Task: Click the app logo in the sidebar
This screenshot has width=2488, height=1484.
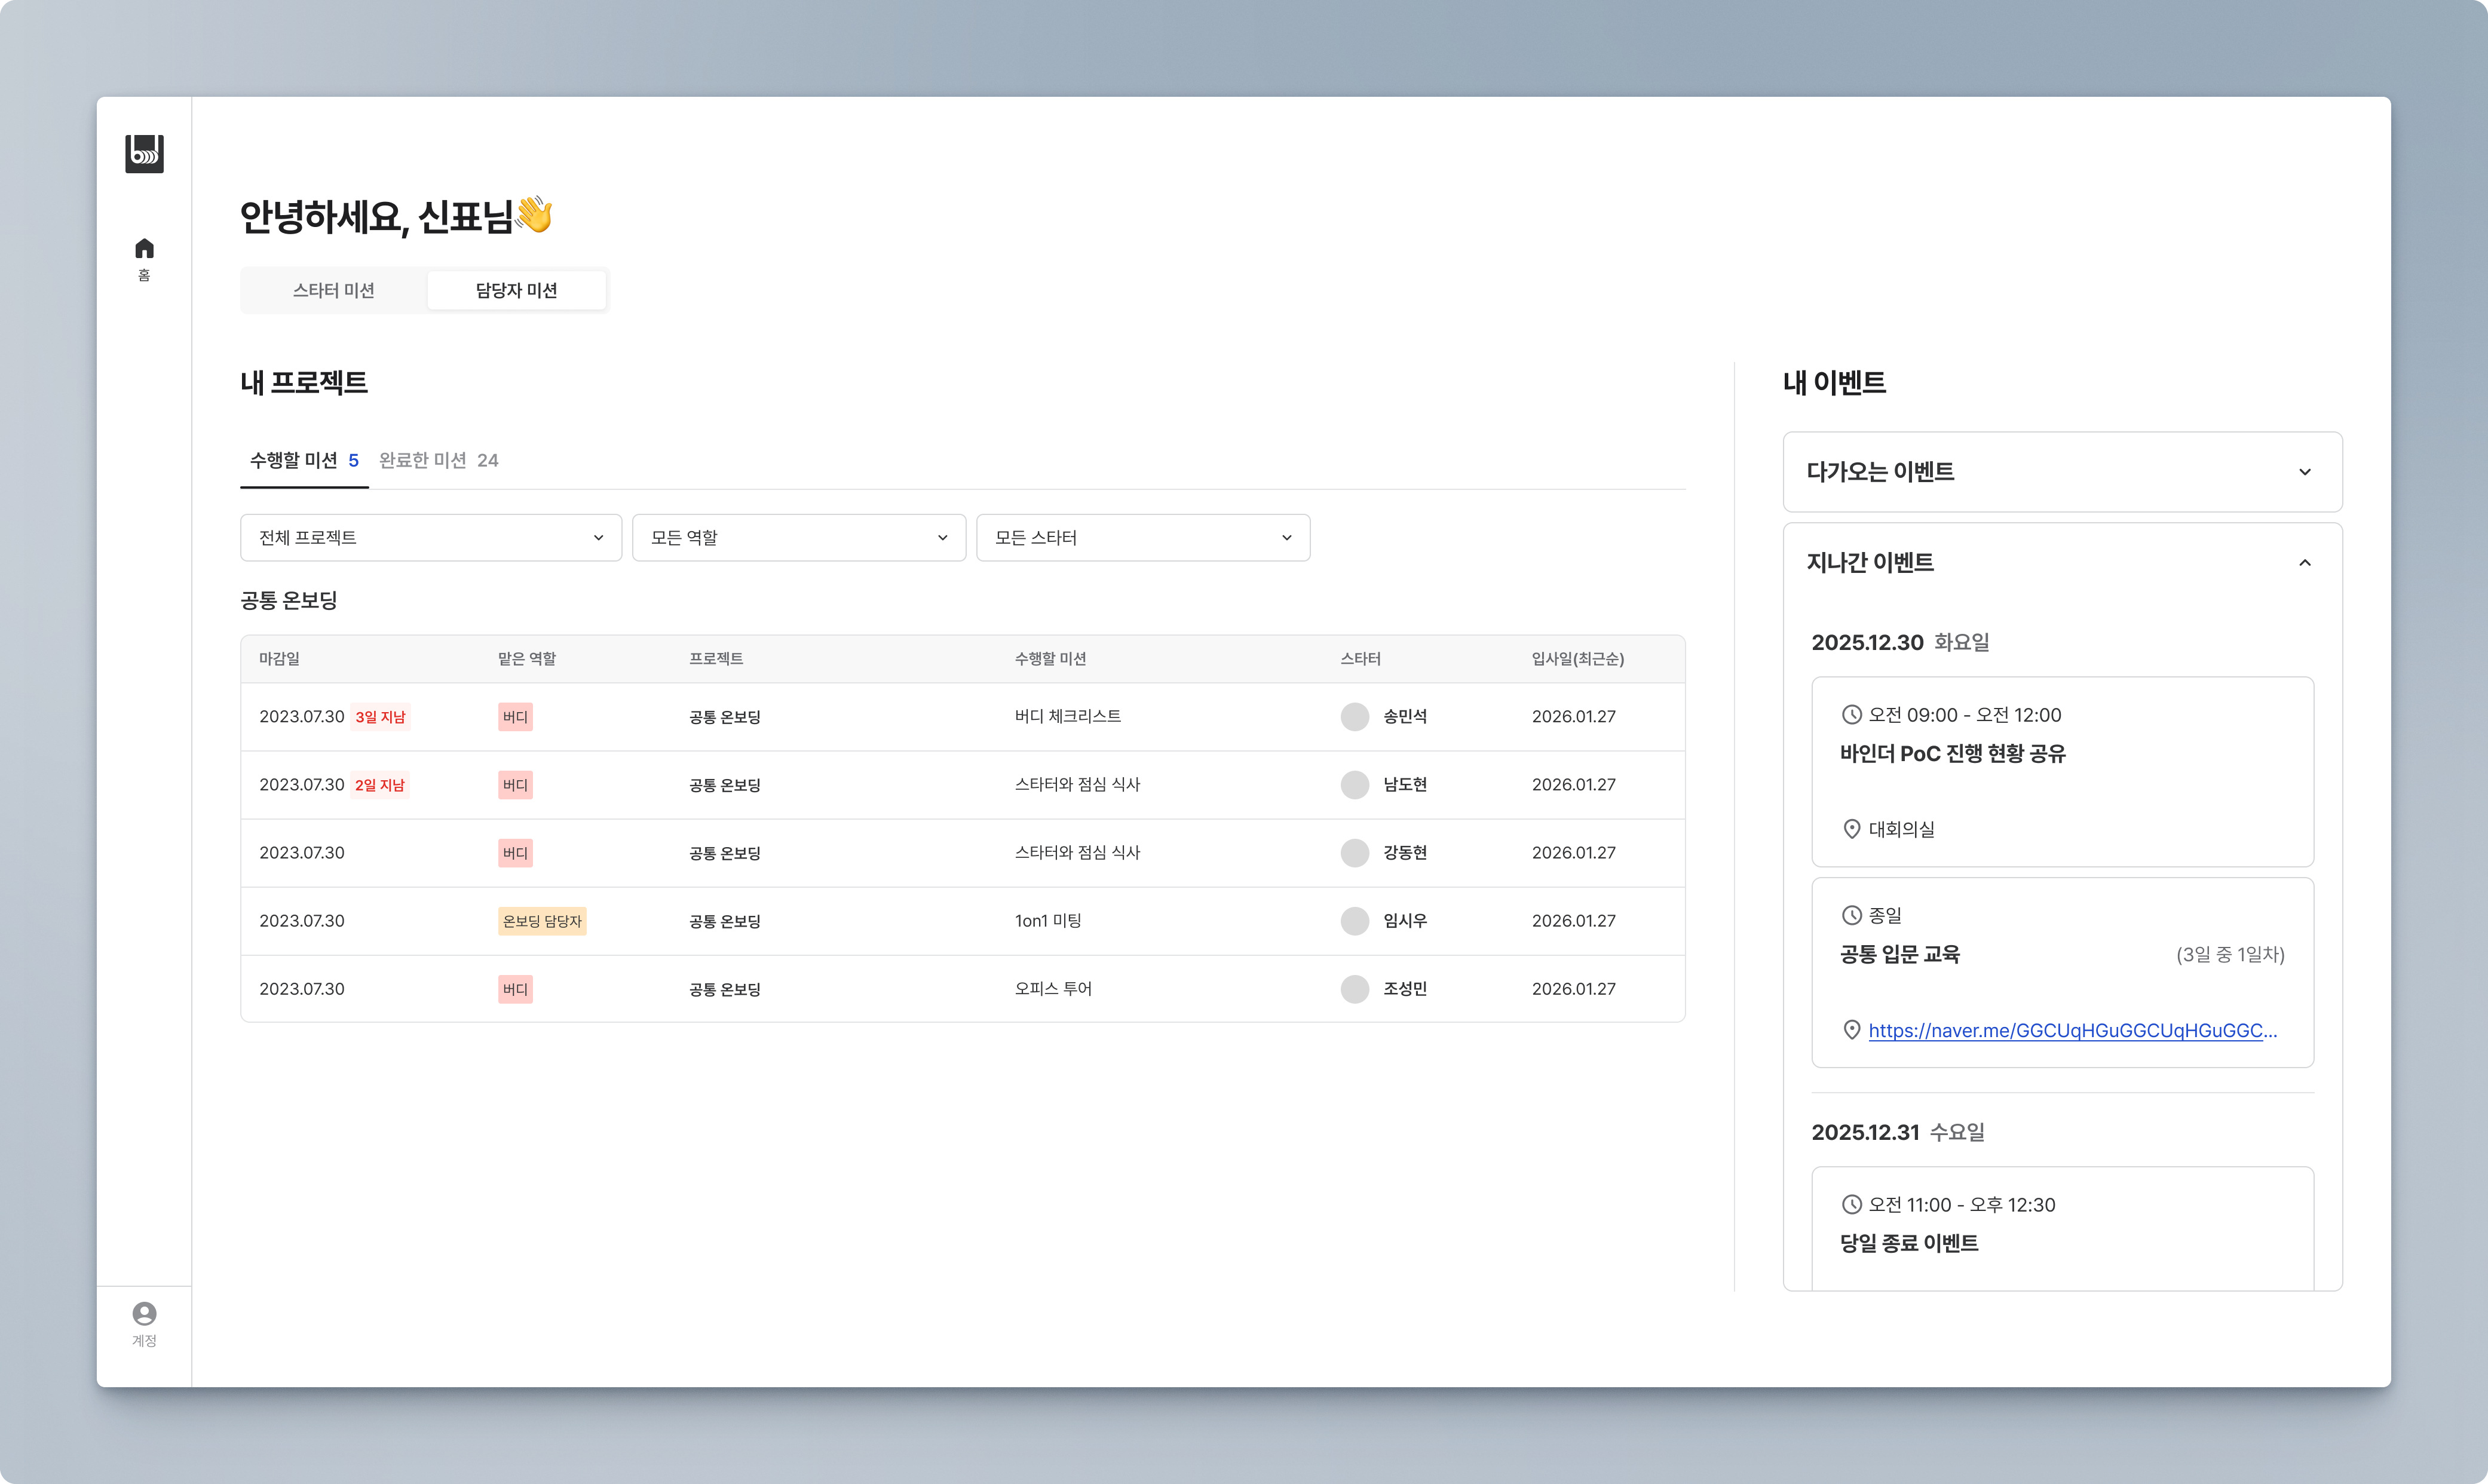Action: pyautogui.click(x=144, y=154)
